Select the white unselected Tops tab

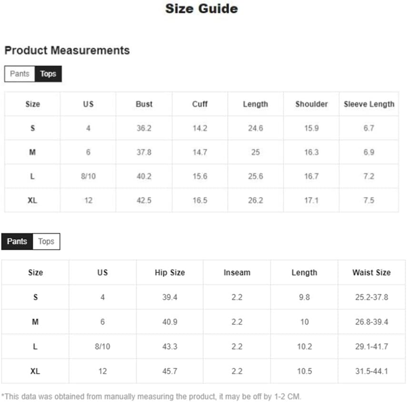point(46,241)
